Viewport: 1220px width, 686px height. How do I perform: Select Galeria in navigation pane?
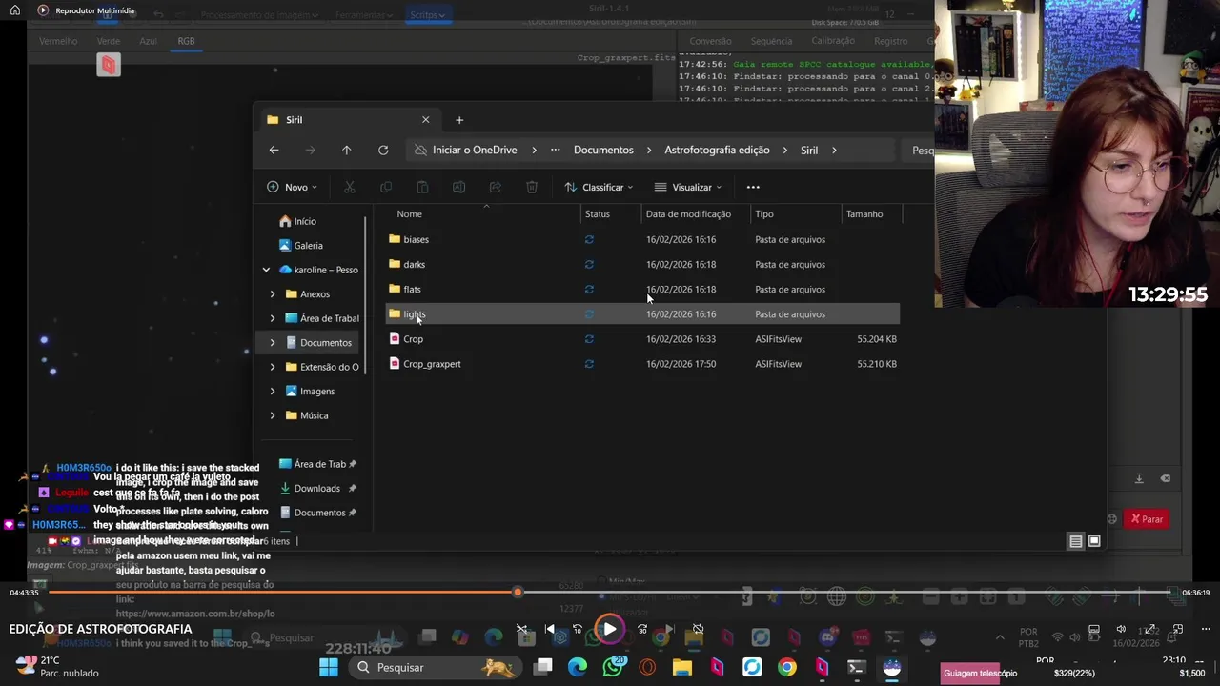tap(300, 246)
